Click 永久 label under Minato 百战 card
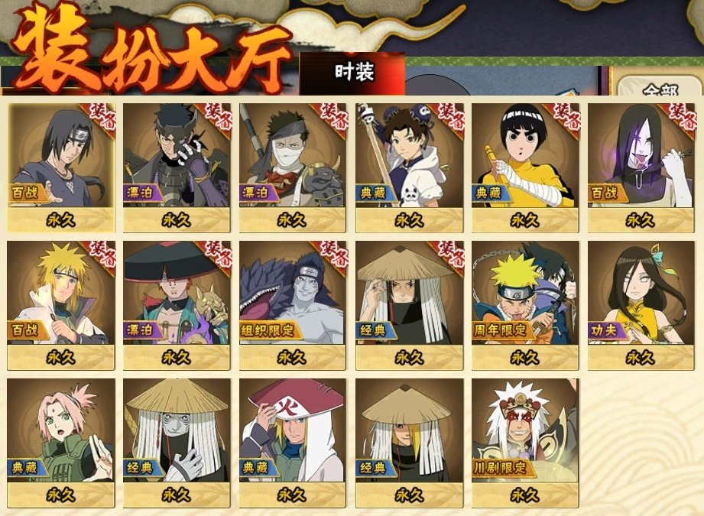Image resolution: width=704 pixels, height=516 pixels. pyautogui.click(x=61, y=358)
